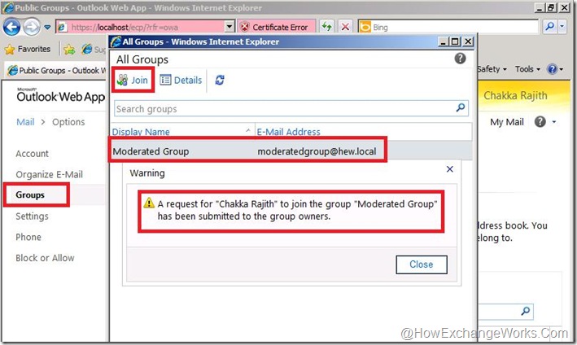This screenshot has height=345, width=577.
Task: Open Organize E-Mail in the sidebar
Action: coord(50,174)
